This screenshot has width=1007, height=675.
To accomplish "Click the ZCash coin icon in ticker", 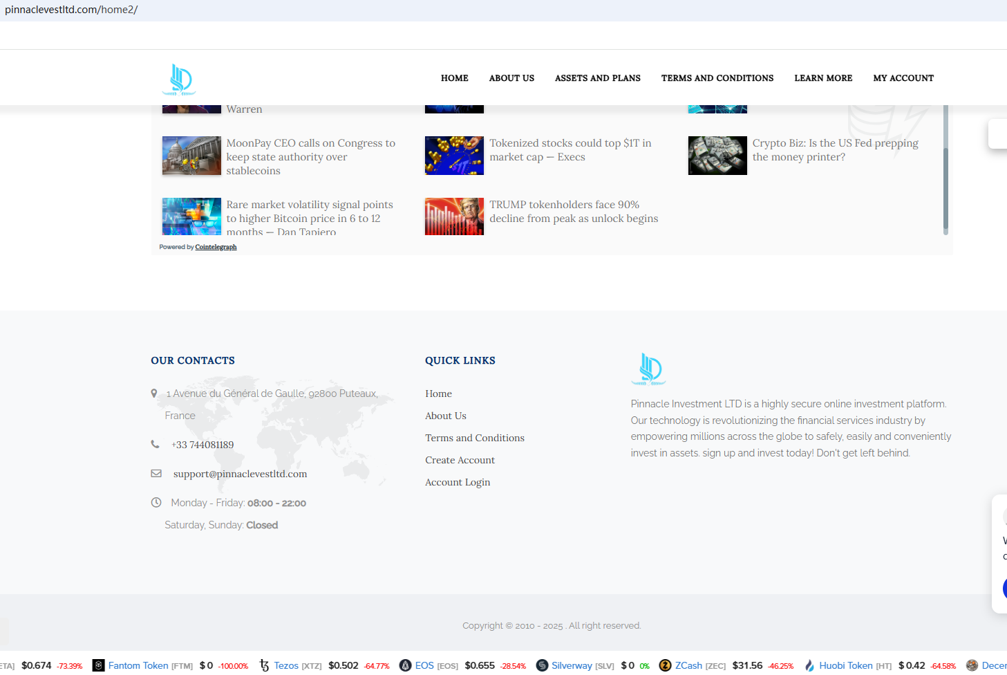I will pyautogui.click(x=666, y=665).
